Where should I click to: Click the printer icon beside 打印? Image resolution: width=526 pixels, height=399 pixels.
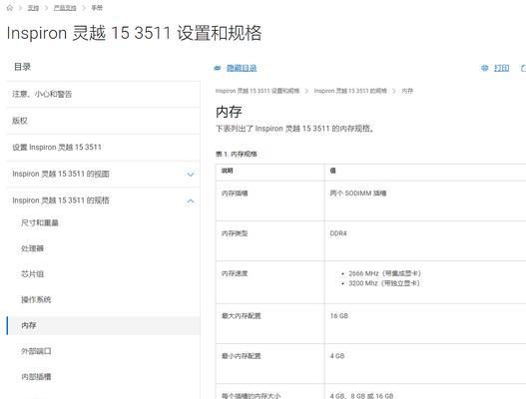coord(485,68)
